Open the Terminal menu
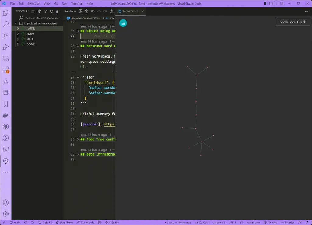 point(76,4)
